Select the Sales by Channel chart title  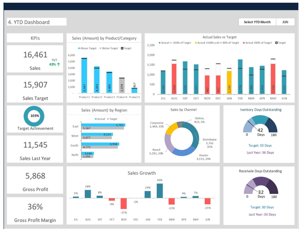183,109
